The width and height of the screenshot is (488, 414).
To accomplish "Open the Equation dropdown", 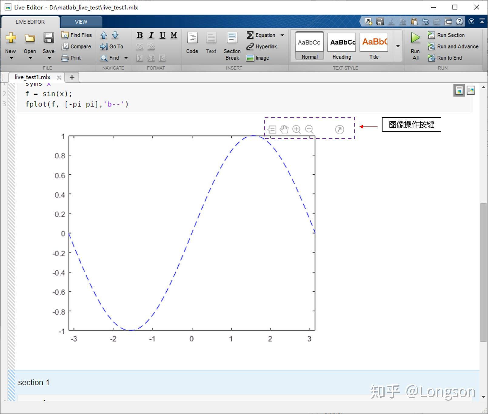I will (282, 35).
